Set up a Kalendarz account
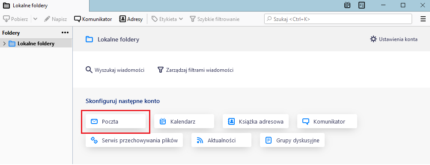430x165 pixels. pyautogui.click(x=184, y=121)
